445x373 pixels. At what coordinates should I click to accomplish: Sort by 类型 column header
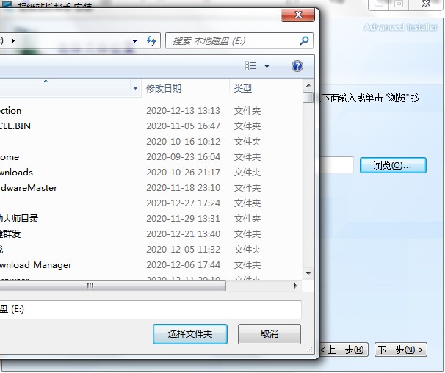point(242,89)
